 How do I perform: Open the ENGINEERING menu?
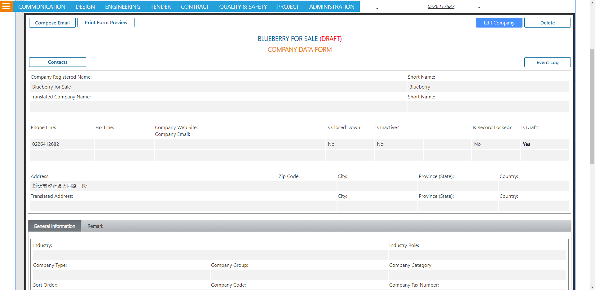coord(122,6)
